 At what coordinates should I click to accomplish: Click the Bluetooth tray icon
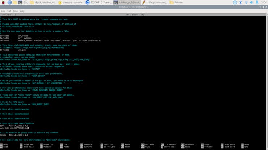pyautogui.click(x=240, y=3)
